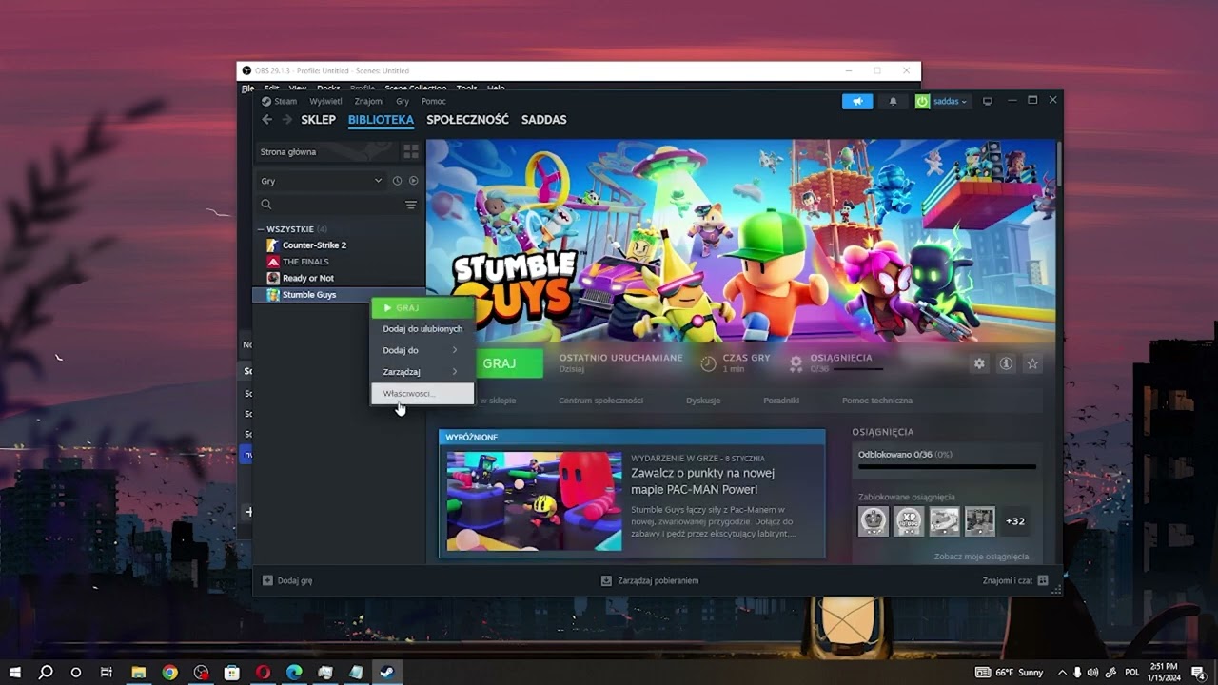This screenshot has width=1218, height=685.
Task: Open the notifications bell
Action: (893, 101)
